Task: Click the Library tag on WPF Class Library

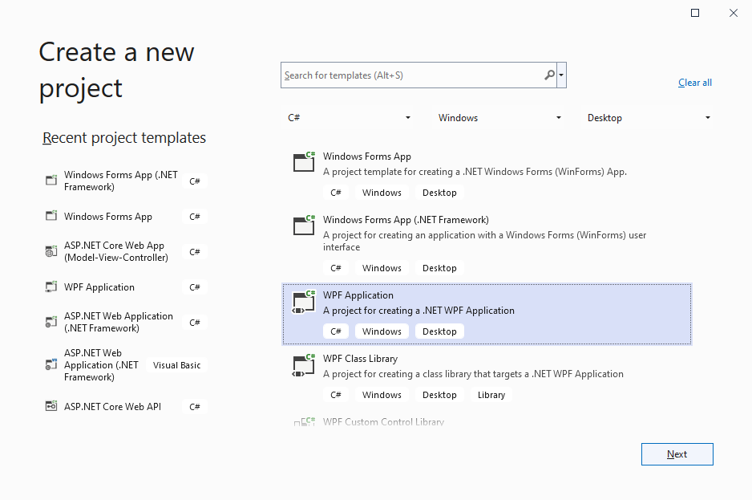Action: pos(491,395)
